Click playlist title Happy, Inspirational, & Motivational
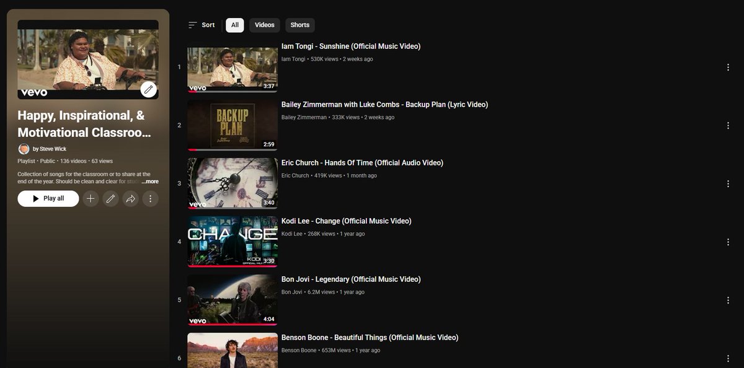The width and height of the screenshot is (744, 368). [x=84, y=123]
